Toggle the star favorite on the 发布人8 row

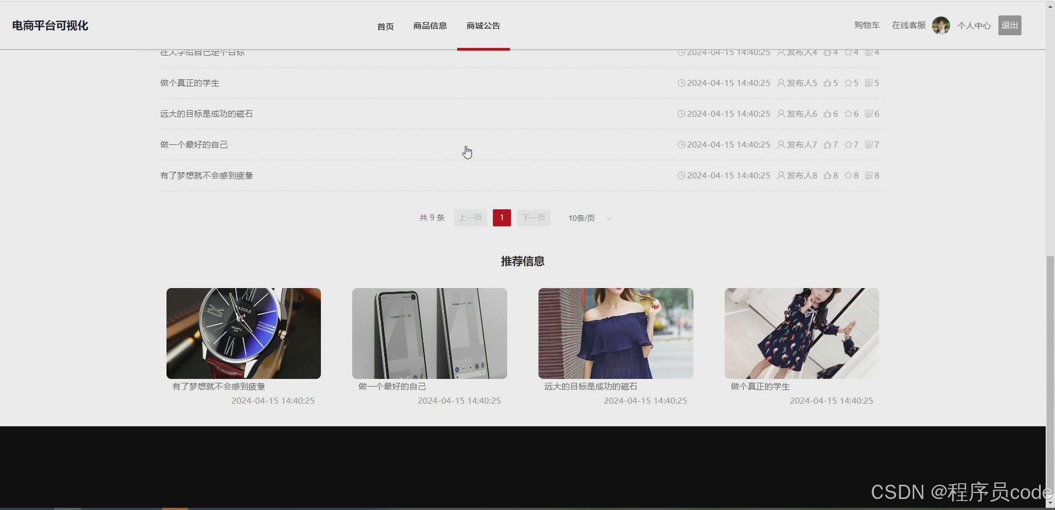[x=848, y=175]
